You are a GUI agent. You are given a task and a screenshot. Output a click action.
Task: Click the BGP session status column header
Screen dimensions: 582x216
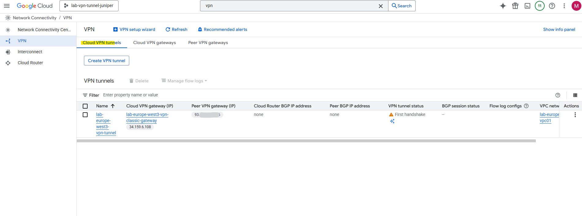(461, 106)
